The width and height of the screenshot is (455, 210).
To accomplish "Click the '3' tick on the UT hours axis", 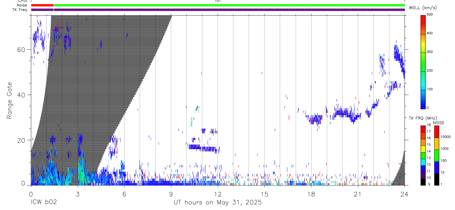I will pos(77,194).
